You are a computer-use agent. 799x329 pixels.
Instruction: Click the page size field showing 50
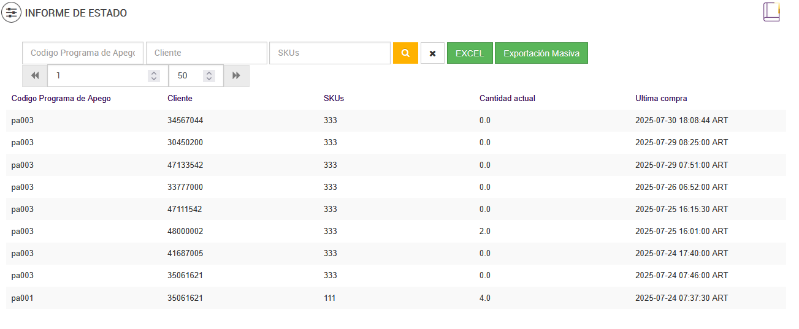point(186,75)
